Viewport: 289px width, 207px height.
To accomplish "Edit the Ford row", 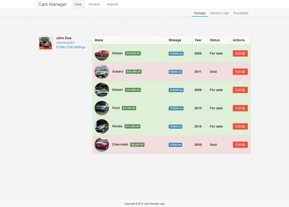I will (x=240, y=108).
